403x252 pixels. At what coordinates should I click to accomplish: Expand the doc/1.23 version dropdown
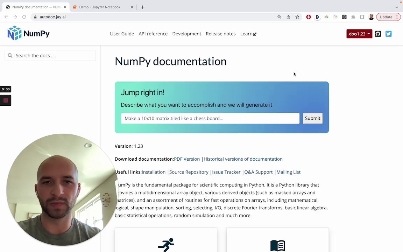click(359, 34)
